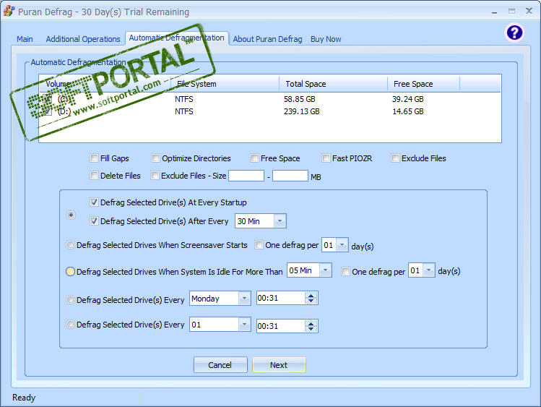Minimize the Puran Defrag window

[495, 12]
